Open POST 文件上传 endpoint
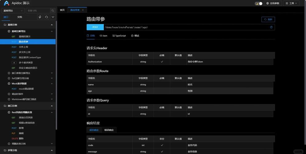This screenshot has height=154, width=306. point(28,47)
